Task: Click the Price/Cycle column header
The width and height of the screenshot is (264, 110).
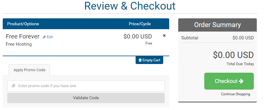Action: pos(140,24)
